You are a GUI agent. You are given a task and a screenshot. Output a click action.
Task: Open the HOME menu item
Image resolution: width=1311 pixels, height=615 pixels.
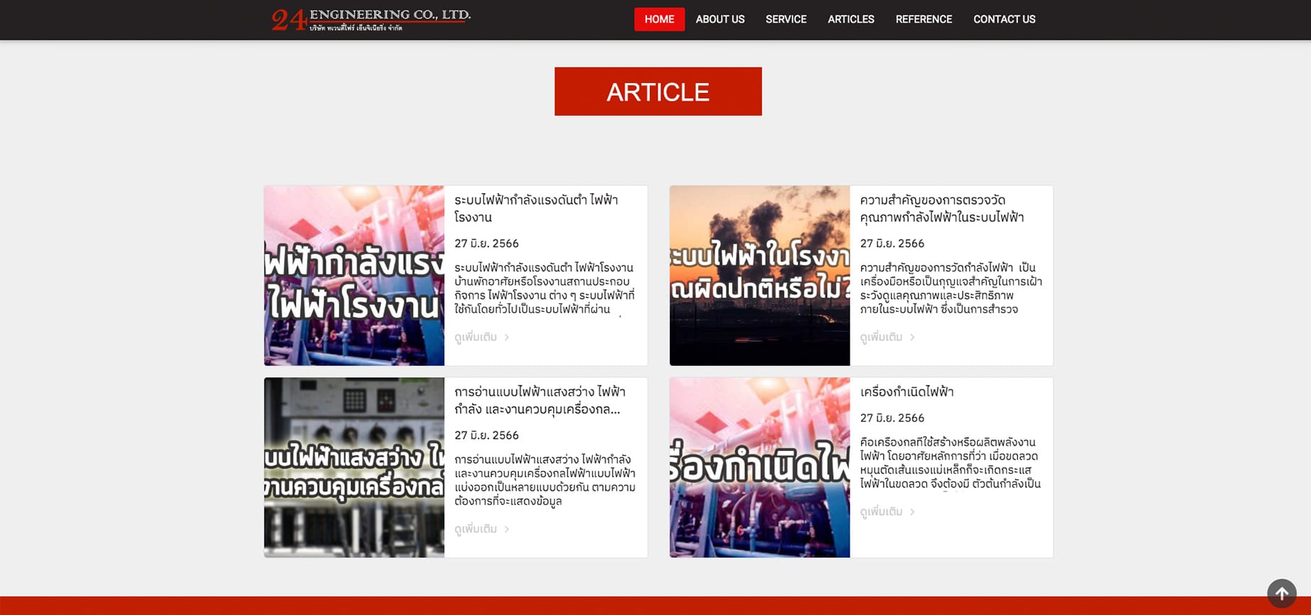point(659,19)
